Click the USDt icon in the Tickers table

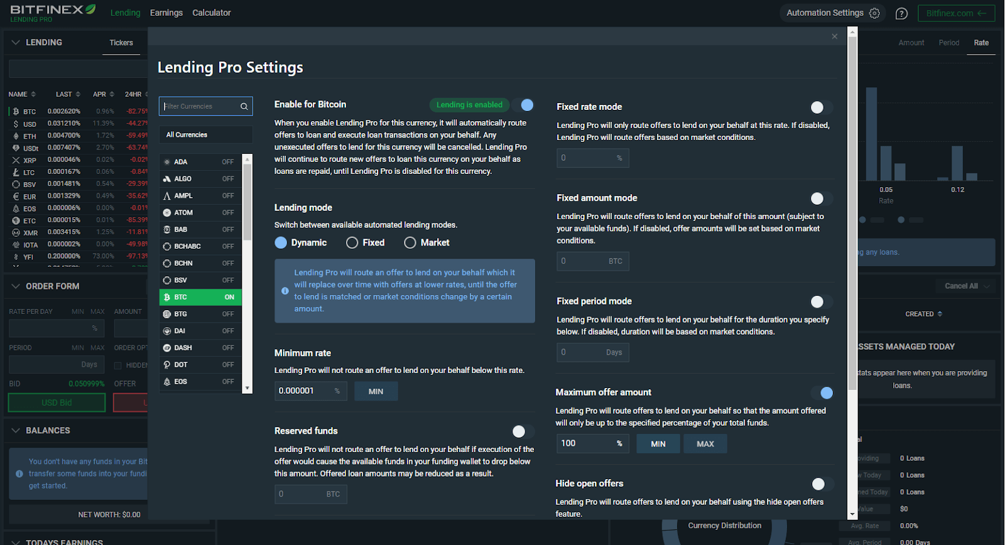[16, 148]
